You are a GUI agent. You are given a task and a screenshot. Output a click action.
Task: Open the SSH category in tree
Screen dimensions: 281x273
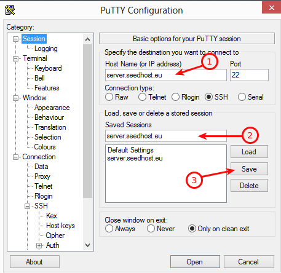41,206
